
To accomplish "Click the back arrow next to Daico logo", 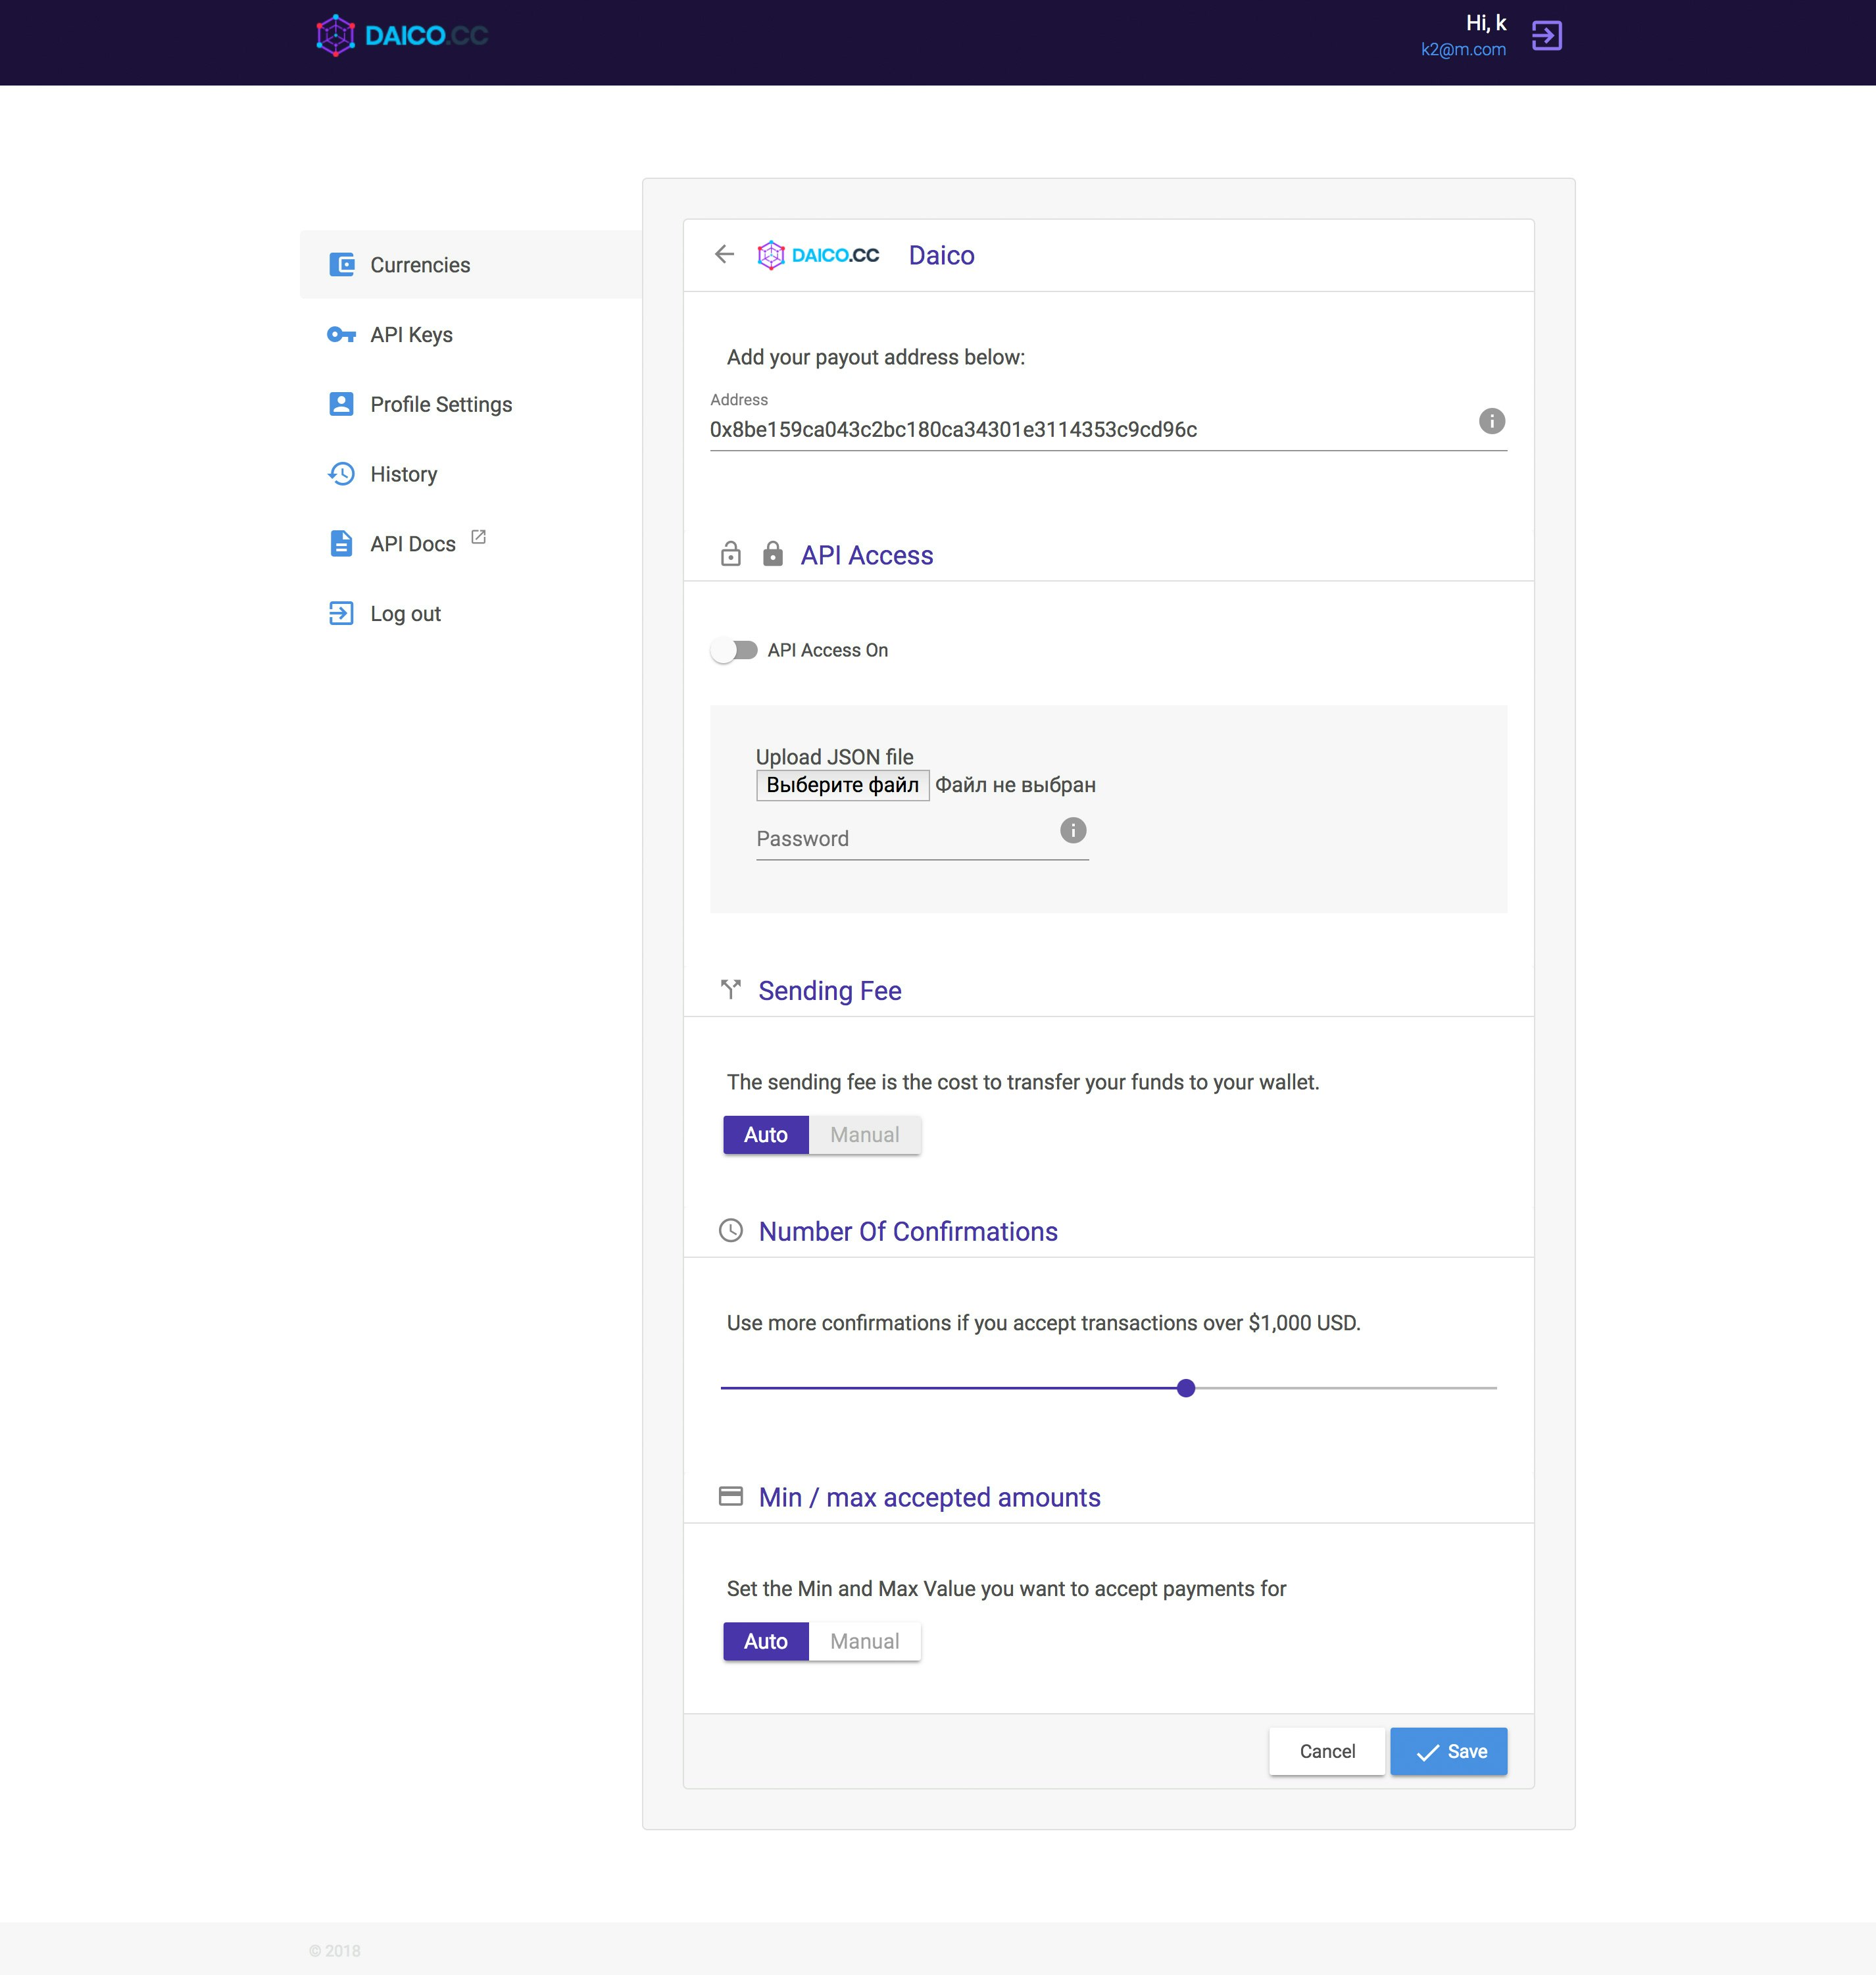I will coord(724,254).
